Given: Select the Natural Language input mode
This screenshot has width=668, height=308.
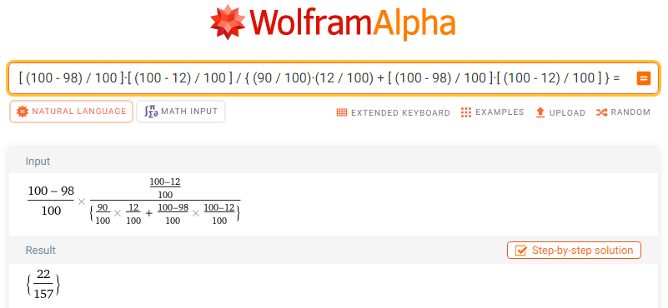Looking at the screenshot, I should coord(71,112).
